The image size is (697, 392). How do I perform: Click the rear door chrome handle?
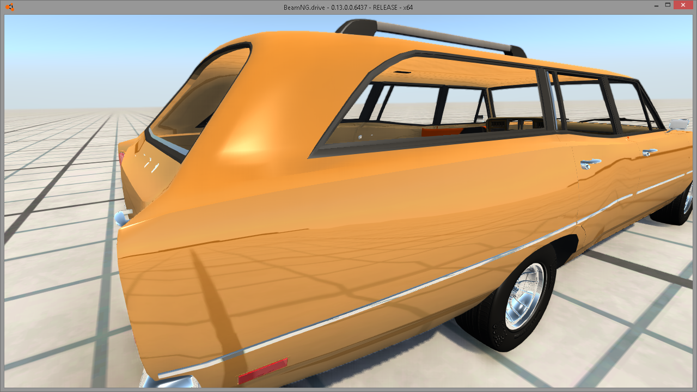point(590,163)
